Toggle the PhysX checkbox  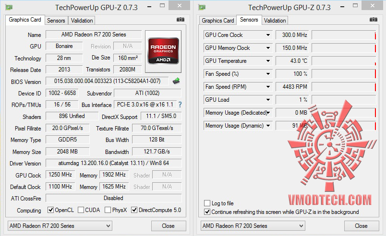108,210
